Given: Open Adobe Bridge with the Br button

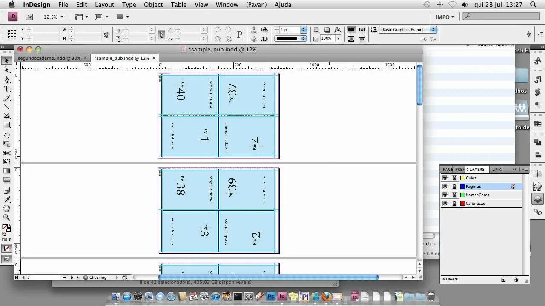Looking at the screenshot, I should tap(29, 17).
